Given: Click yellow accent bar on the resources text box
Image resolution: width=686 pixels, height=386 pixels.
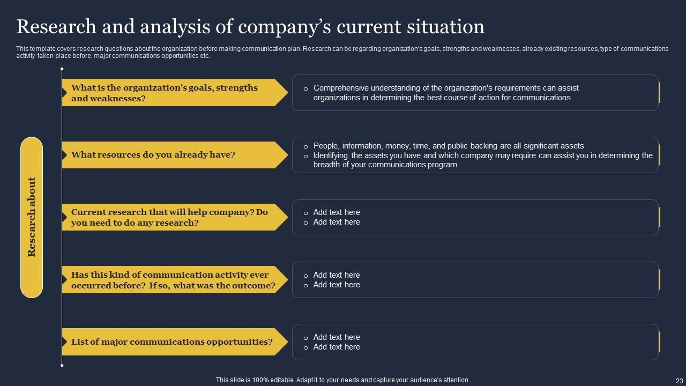Looking at the screenshot, I should click(x=659, y=155).
